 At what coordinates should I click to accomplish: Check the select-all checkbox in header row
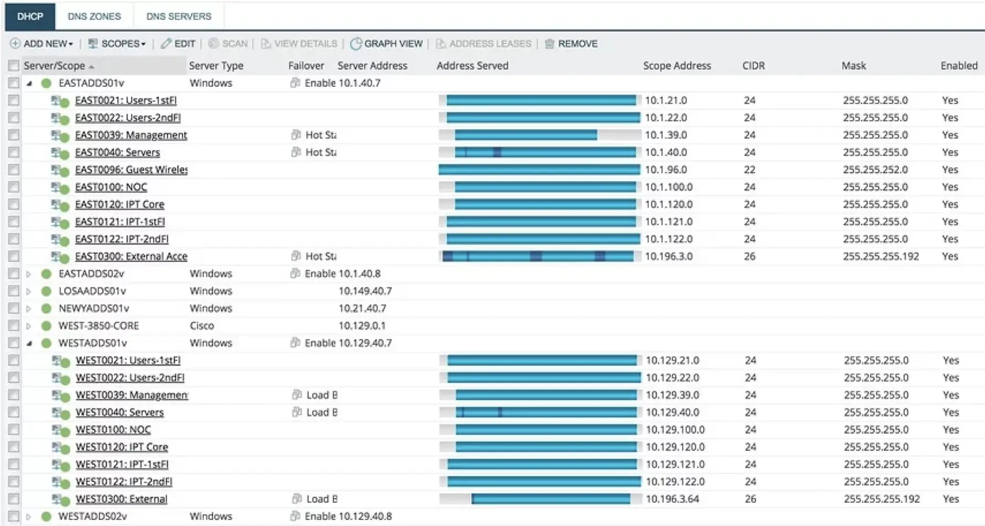pyautogui.click(x=13, y=65)
